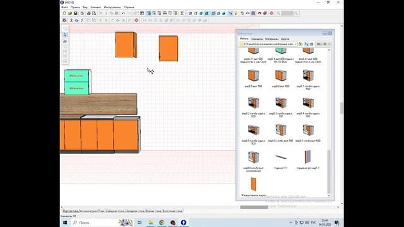This screenshot has height=227, width=404.
Task: Open File Explorer from the taskbar
Action: pyautogui.click(x=151, y=223)
